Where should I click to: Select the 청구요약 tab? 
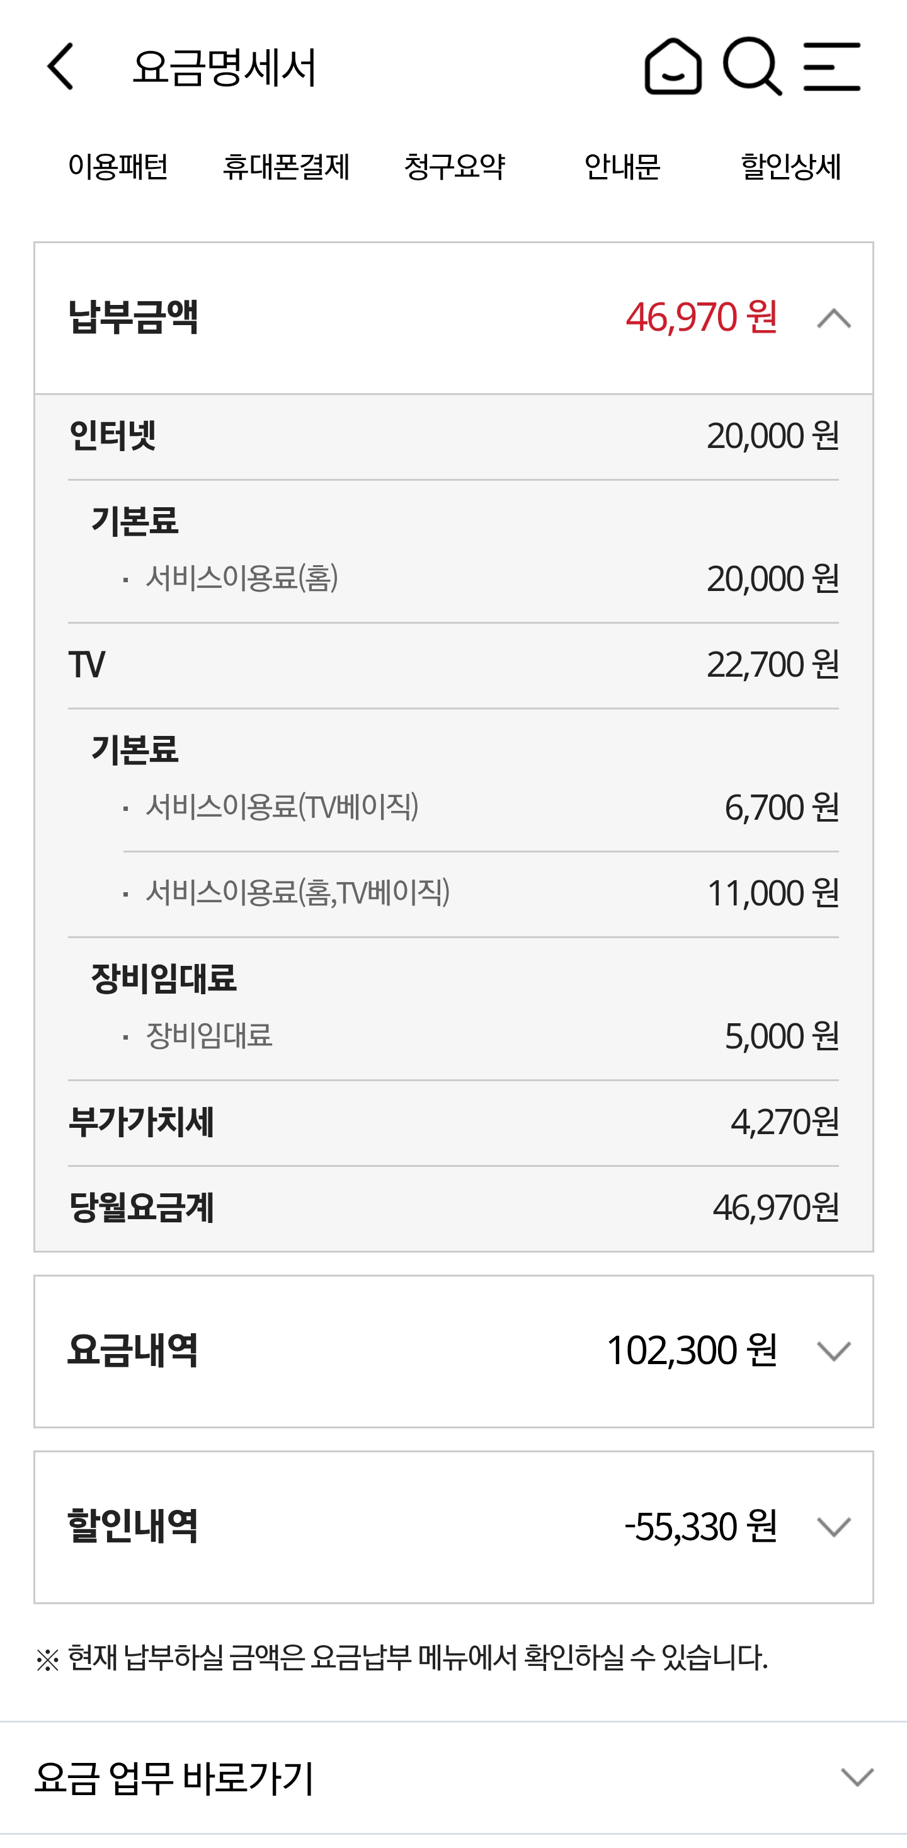click(x=455, y=166)
